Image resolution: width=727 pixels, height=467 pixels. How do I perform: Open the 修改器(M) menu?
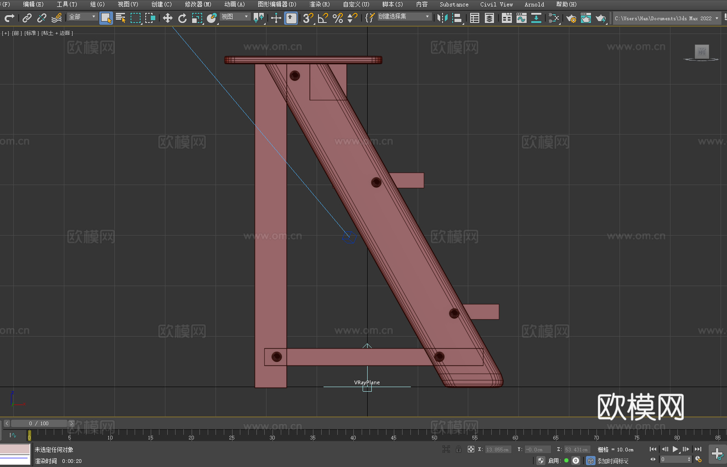(198, 4)
